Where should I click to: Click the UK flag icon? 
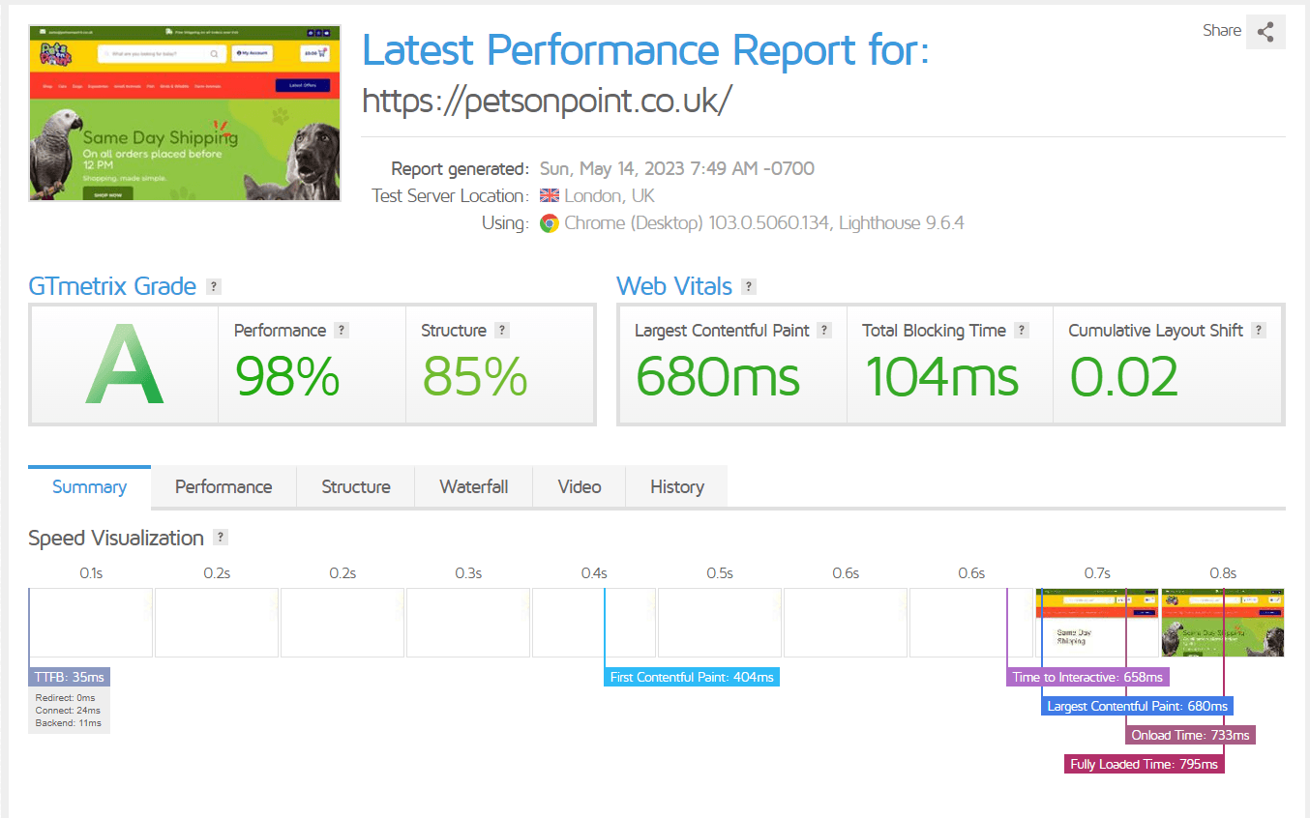tap(550, 195)
